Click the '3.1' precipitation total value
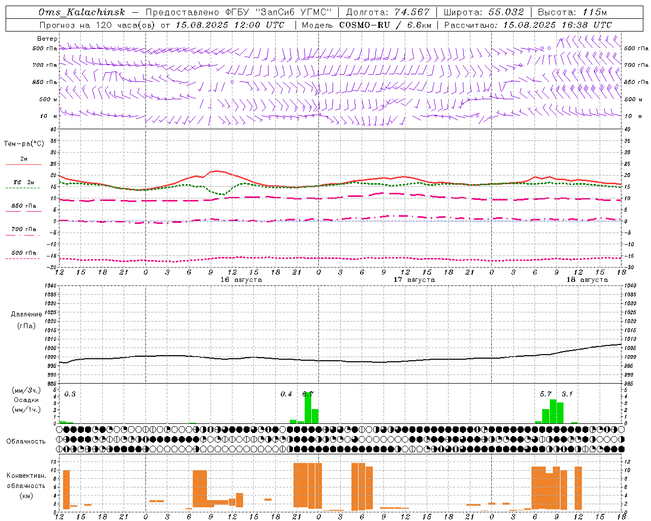 coord(567,394)
